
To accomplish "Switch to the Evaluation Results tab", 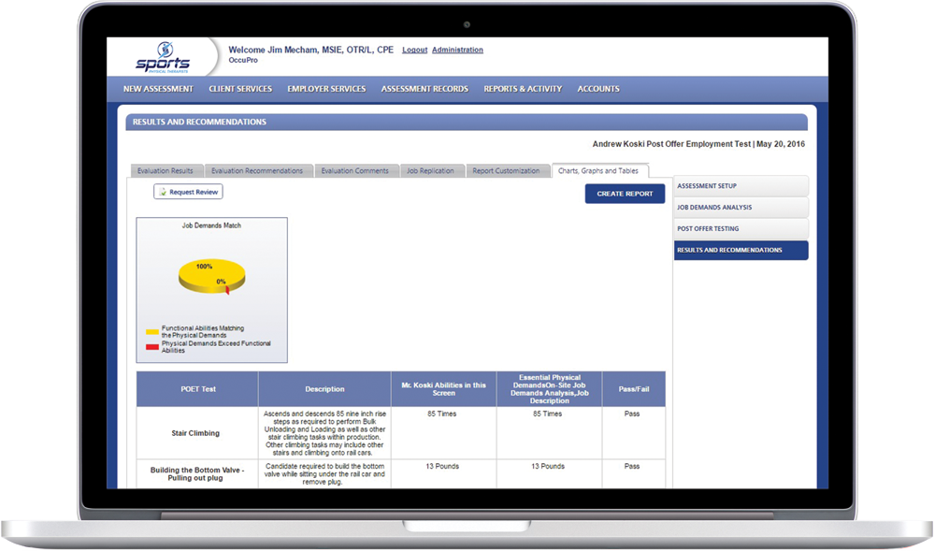I will point(165,170).
